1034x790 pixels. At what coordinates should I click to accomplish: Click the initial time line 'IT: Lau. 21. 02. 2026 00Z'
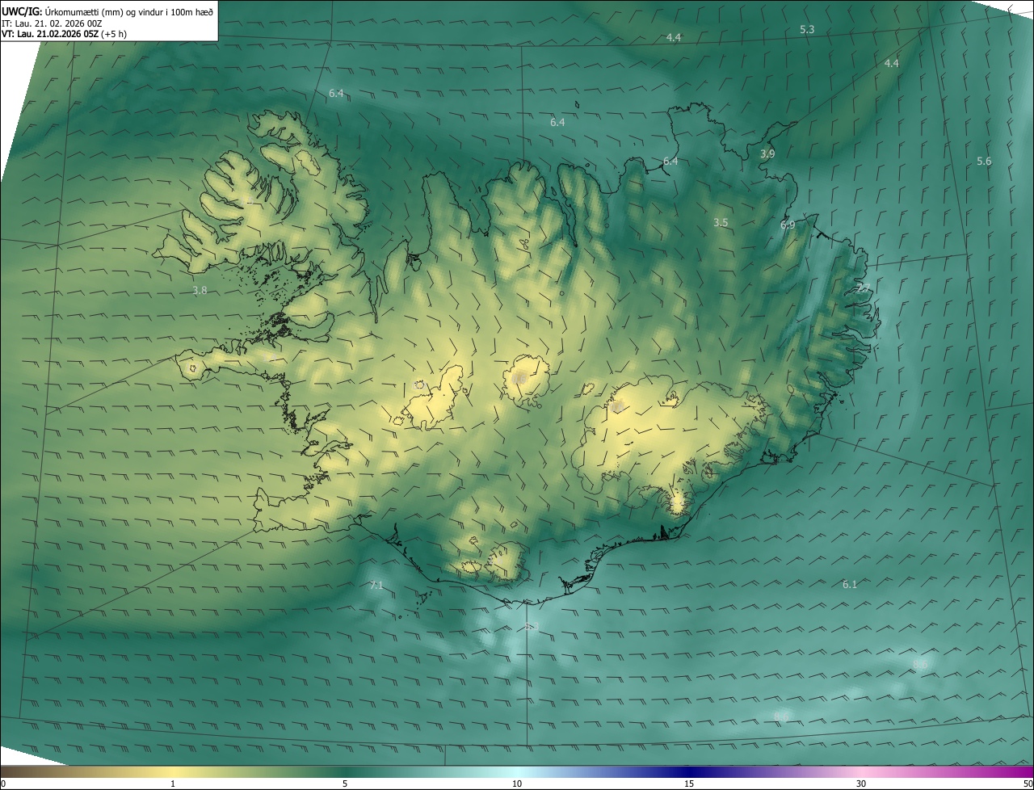[52, 23]
